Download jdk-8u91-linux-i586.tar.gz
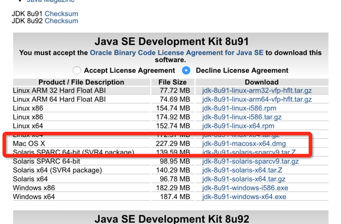 click(242, 117)
